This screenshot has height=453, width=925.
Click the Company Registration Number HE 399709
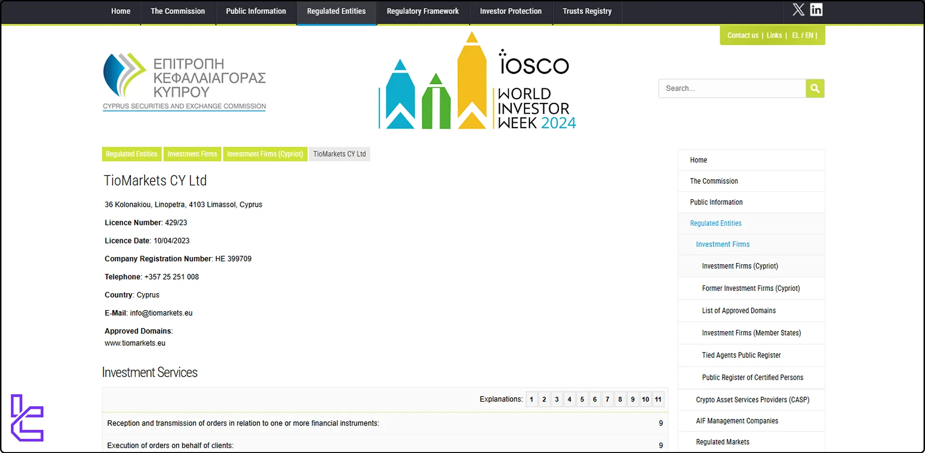pyautogui.click(x=178, y=259)
